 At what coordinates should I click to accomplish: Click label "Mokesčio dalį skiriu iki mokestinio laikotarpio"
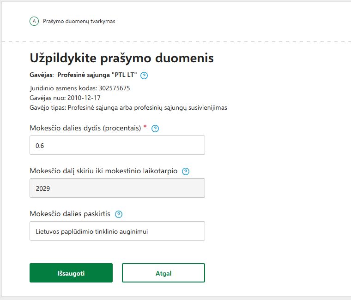(103, 171)
